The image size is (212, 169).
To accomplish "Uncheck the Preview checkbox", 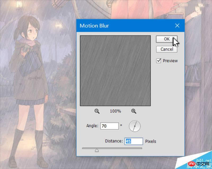I will [159, 61].
